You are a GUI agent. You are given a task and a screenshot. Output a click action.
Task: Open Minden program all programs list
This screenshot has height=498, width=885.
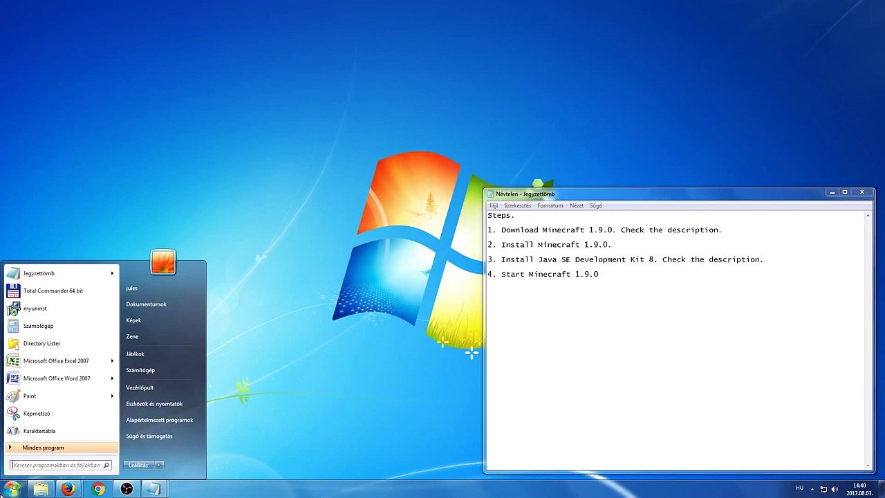pyautogui.click(x=62, y=448)
